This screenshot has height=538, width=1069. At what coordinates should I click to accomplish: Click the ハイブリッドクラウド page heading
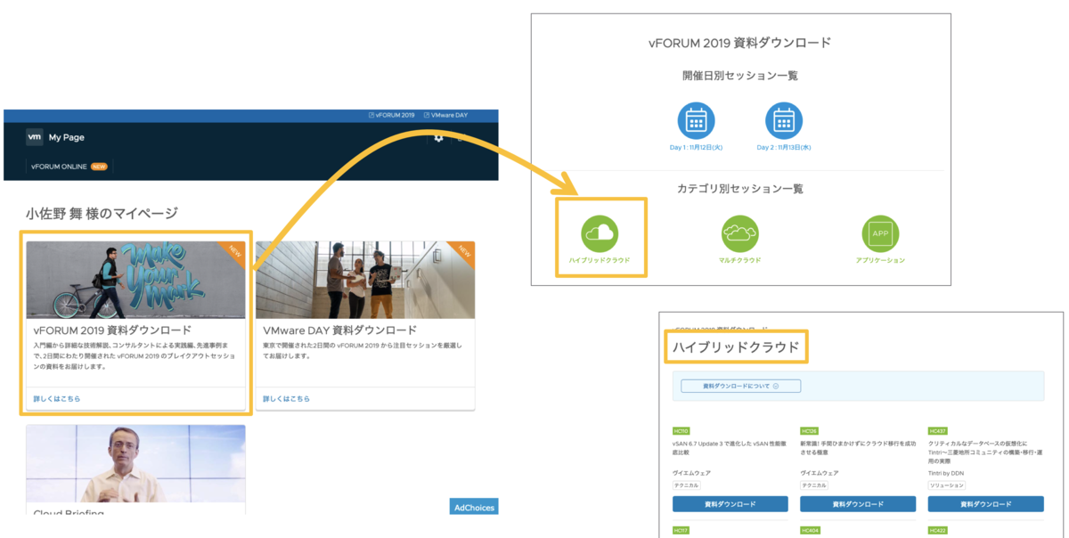(736, 347)
